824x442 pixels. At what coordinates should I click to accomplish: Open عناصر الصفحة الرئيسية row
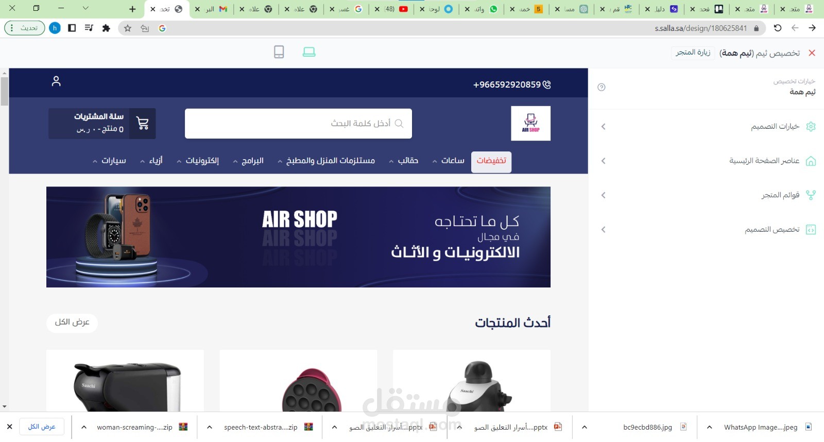pyautogui.click(x=706, y=161)
